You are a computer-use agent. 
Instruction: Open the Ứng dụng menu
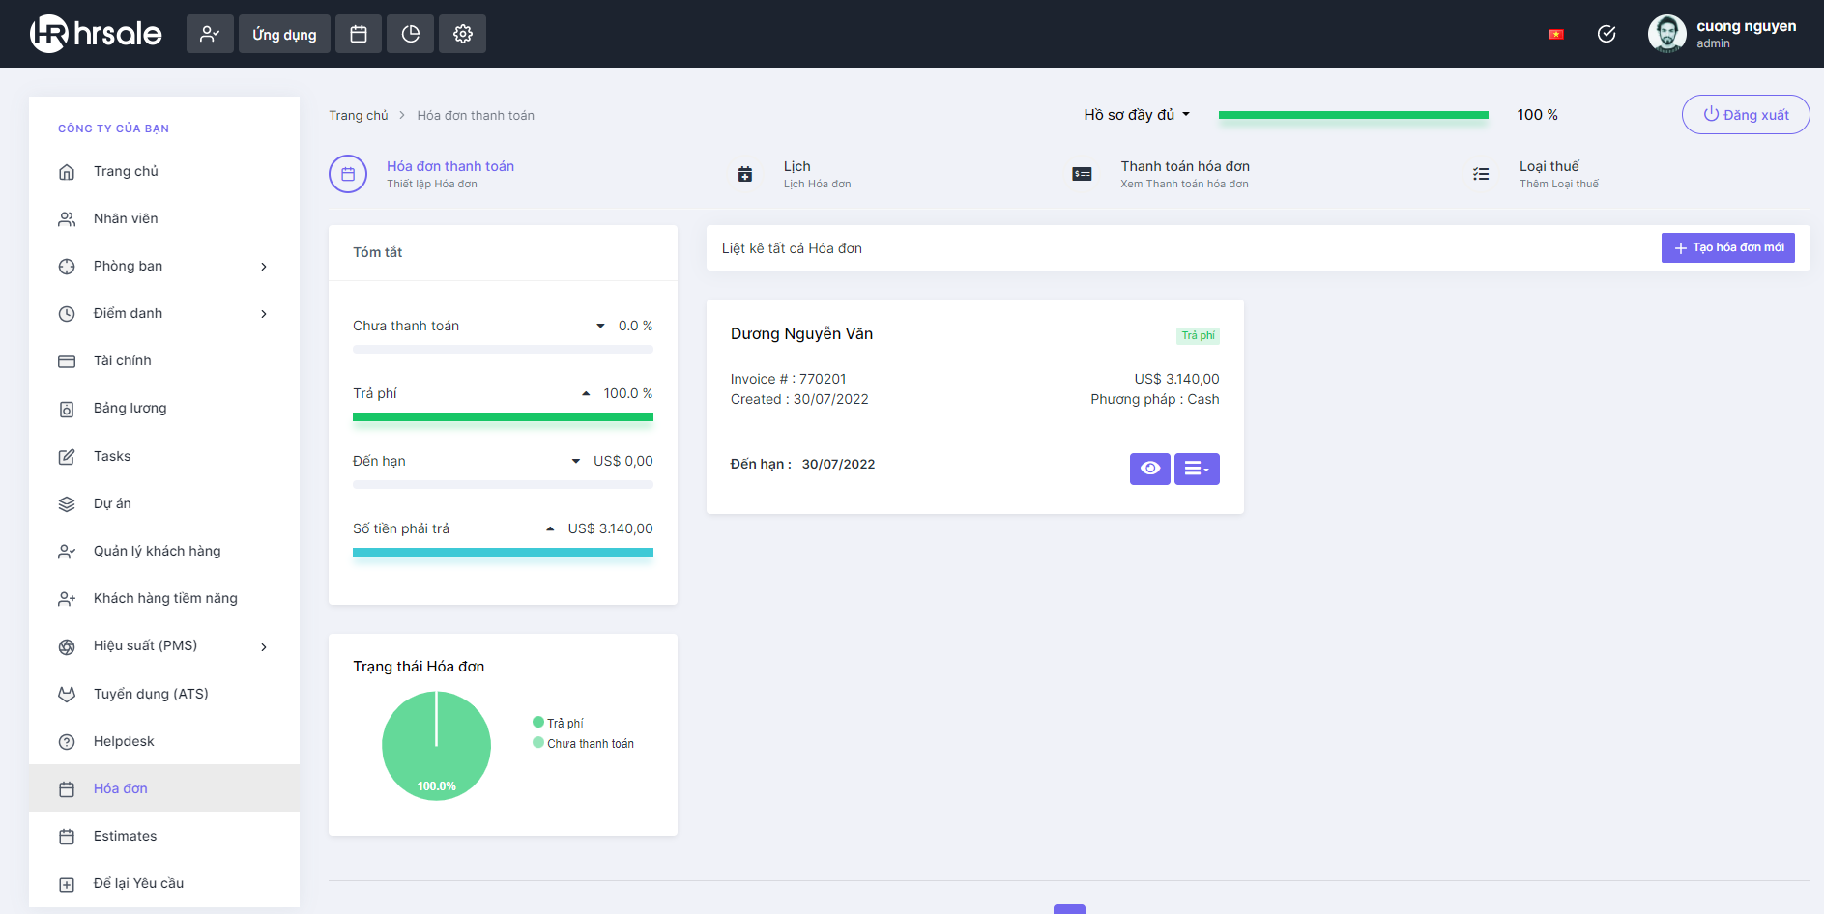coord(284,34)
